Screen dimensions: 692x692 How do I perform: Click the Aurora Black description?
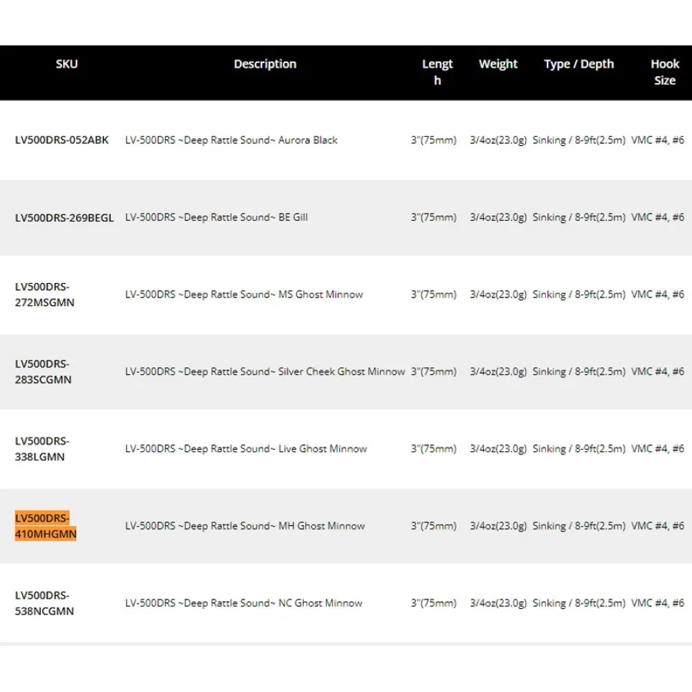tap(231, 140)
